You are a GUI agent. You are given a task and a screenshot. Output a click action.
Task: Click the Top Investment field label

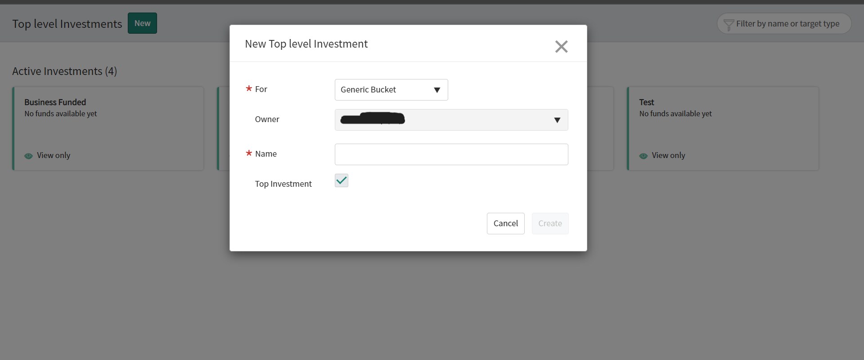283,184
